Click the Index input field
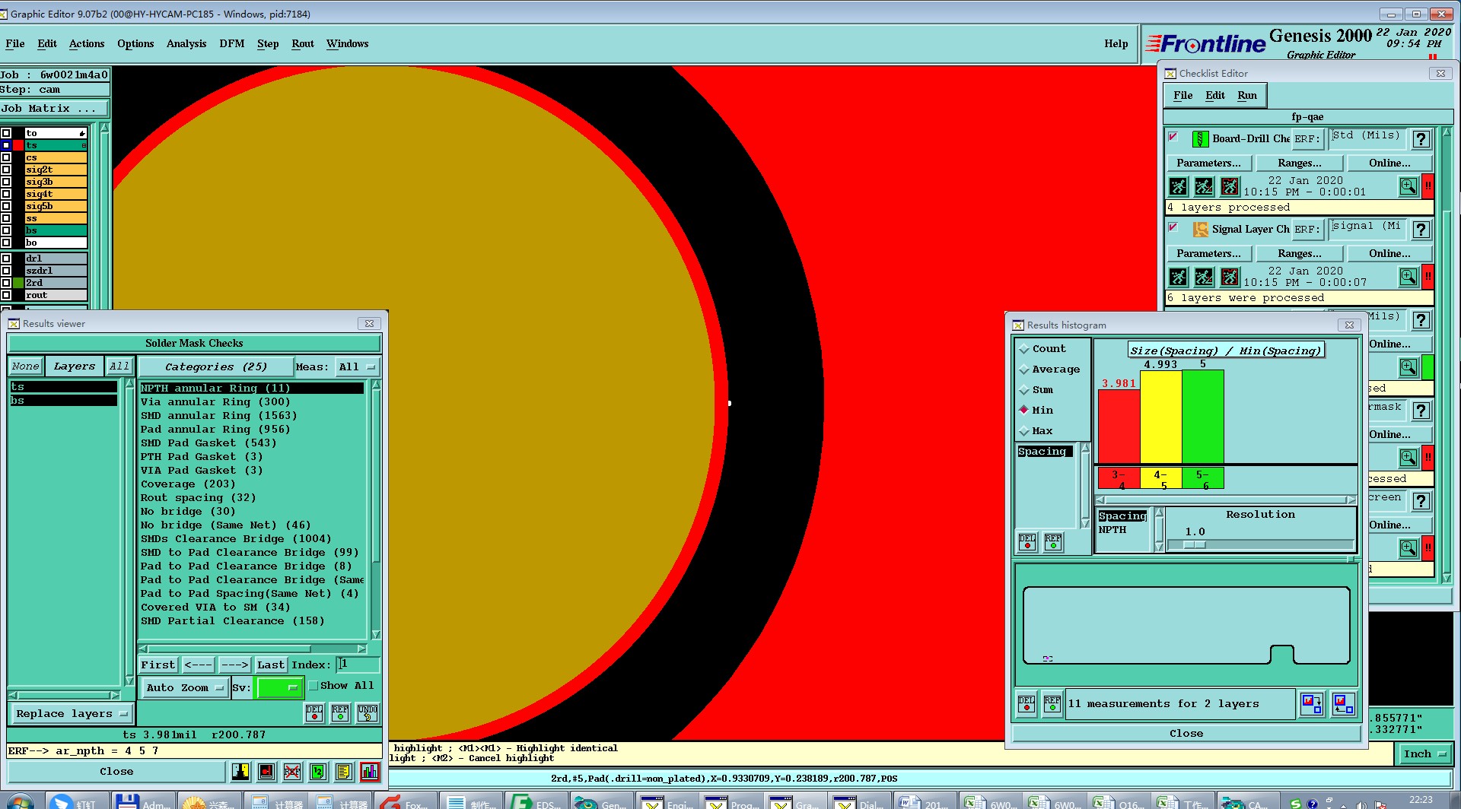The height and width of the screenshot is (809, 1461). (358, 665)
